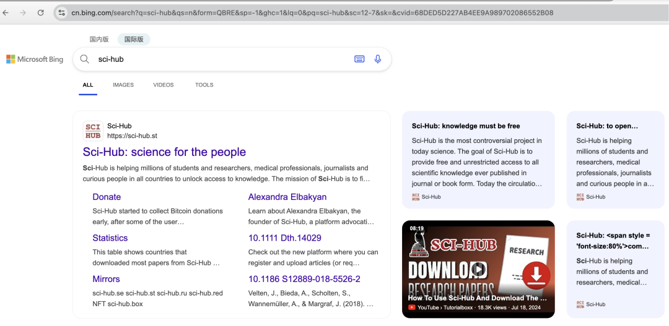Switch to 国际版 international version
Image resolution: width=669 pixels, height=326 pixels.
134,39
